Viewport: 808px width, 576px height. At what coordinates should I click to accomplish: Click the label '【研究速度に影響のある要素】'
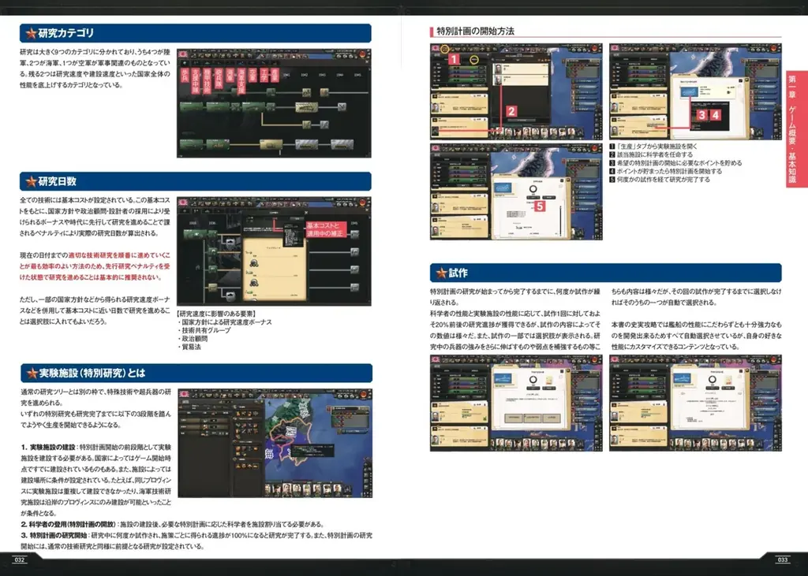tap(216, 314)
